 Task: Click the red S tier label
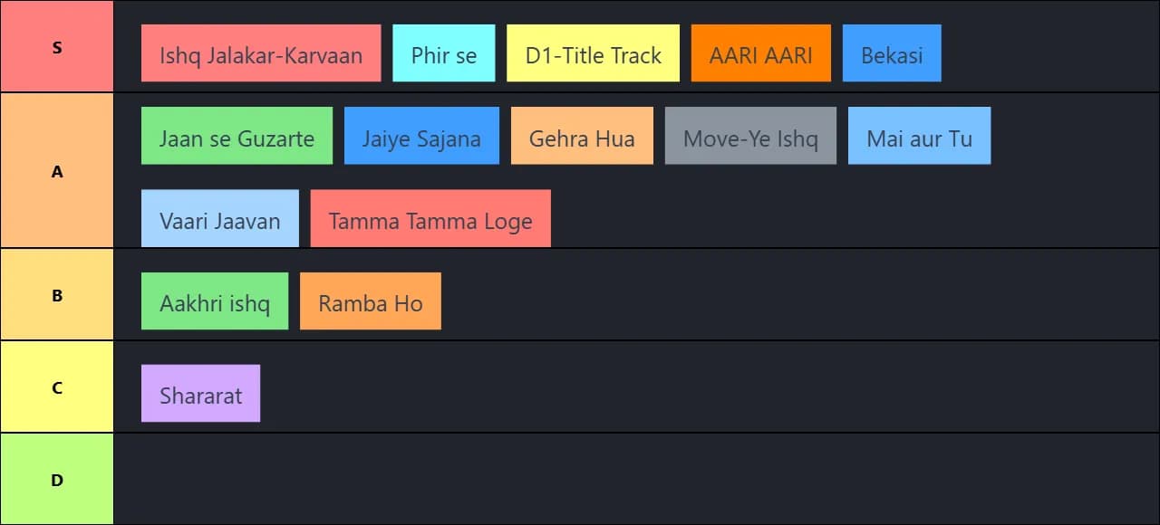57,45
